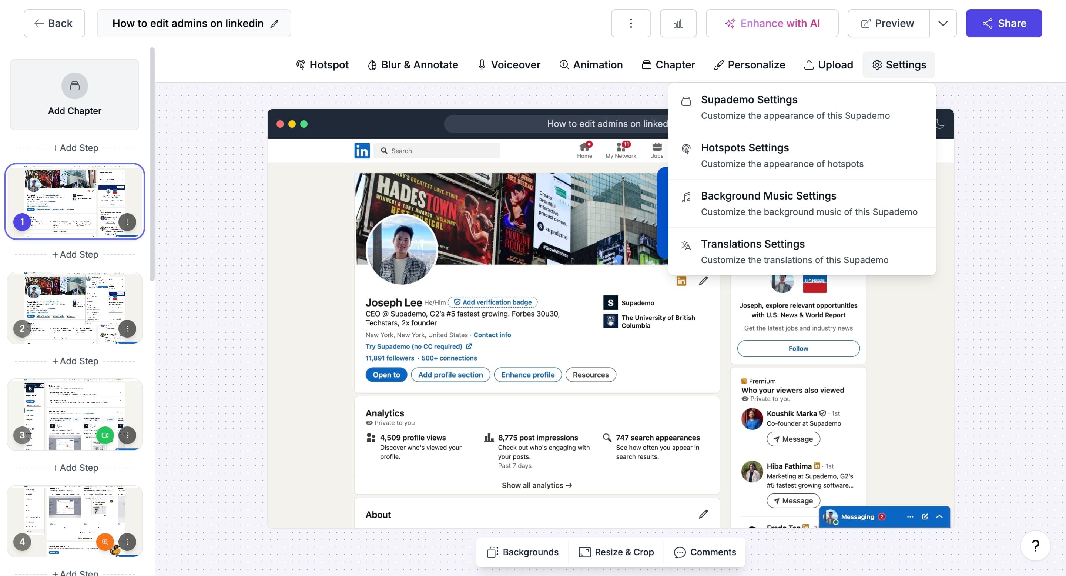Screen dimensions: 1066x576
Task: Click Enhance profile button
Action: pos(527,375)
